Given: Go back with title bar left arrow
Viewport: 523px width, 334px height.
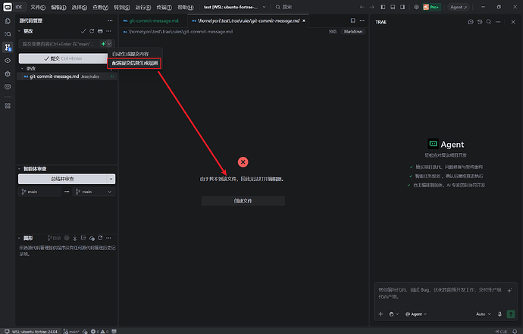Looking at the screenshot, I should [x=362, y=7].
